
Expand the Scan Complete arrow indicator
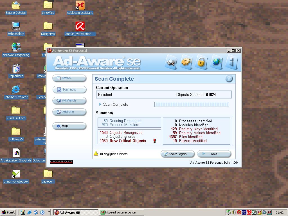pyautogui.click(x=100, y=104)
